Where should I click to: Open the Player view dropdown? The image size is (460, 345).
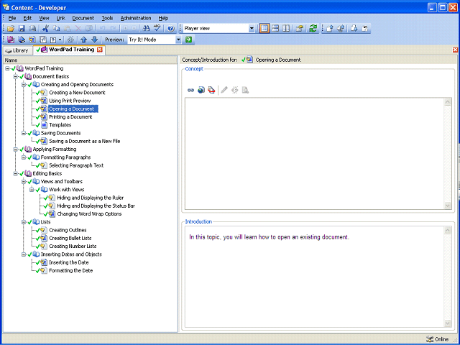point(252,29)
